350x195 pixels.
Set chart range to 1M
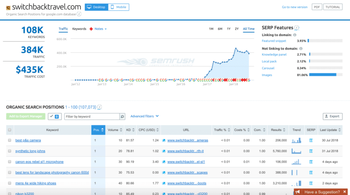point(211,29)
